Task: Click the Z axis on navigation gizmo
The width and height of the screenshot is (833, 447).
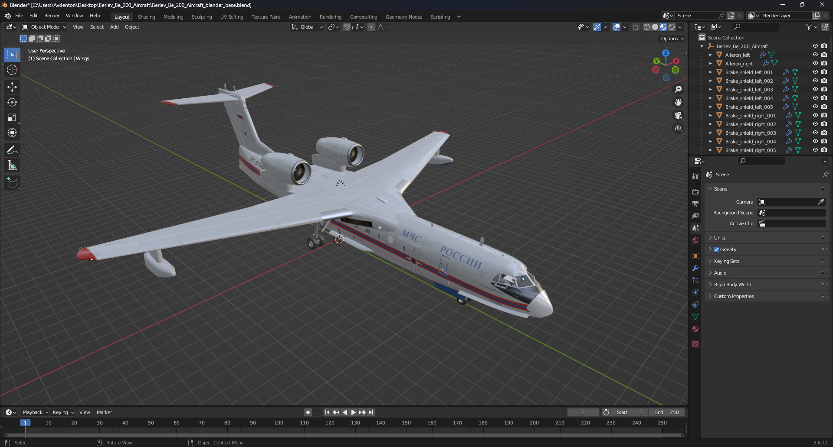Action: (x=666, y=53)
